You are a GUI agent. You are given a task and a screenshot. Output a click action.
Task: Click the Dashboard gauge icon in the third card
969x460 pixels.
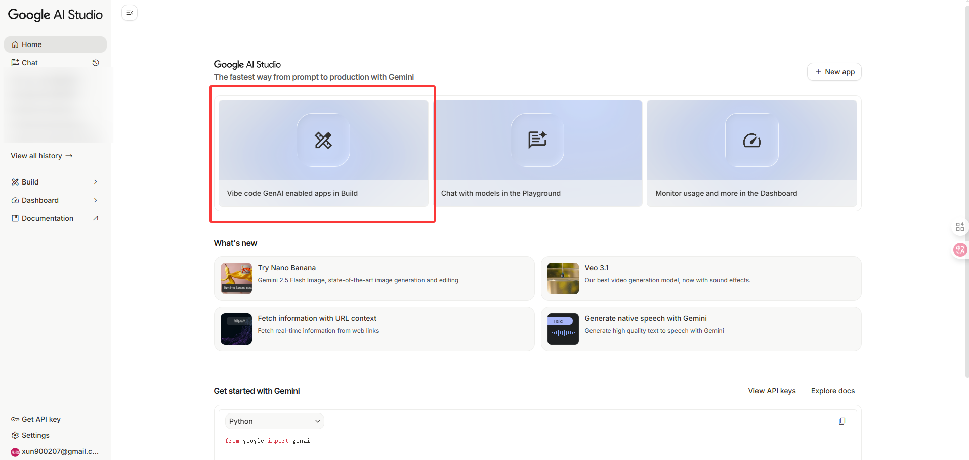752,140
